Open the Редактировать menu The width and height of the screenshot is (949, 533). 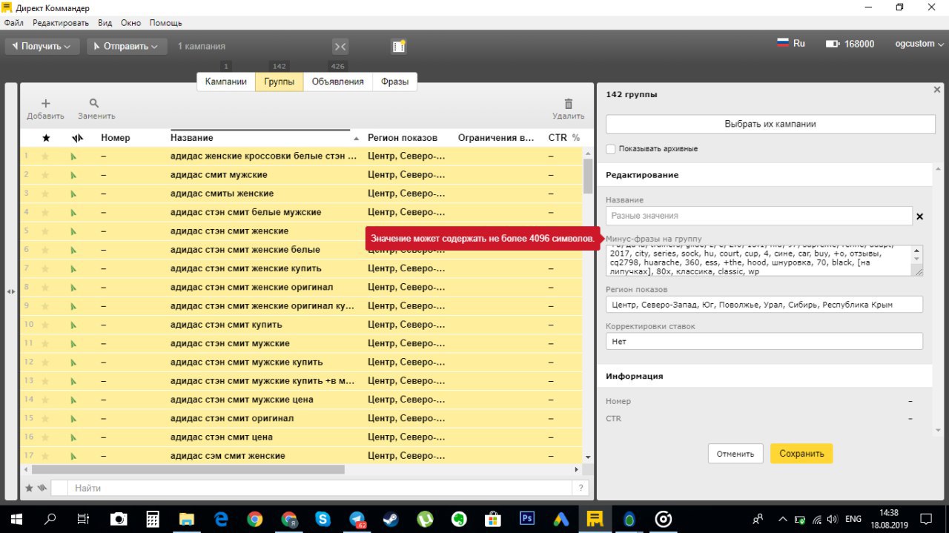coord(61,23)
